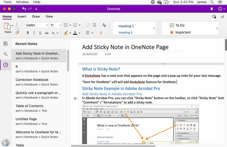Apply the Heading 1 style
Image resolution: width=227 pixels, height=147 pixels.
(x=126, y=26)
